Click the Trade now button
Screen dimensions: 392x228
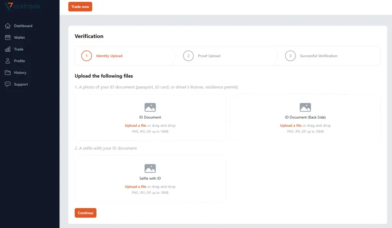click(80, 7)
